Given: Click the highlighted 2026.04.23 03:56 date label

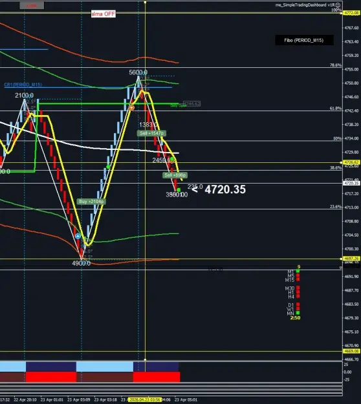Looking at the screenshot, I should [x=145, y=399].
